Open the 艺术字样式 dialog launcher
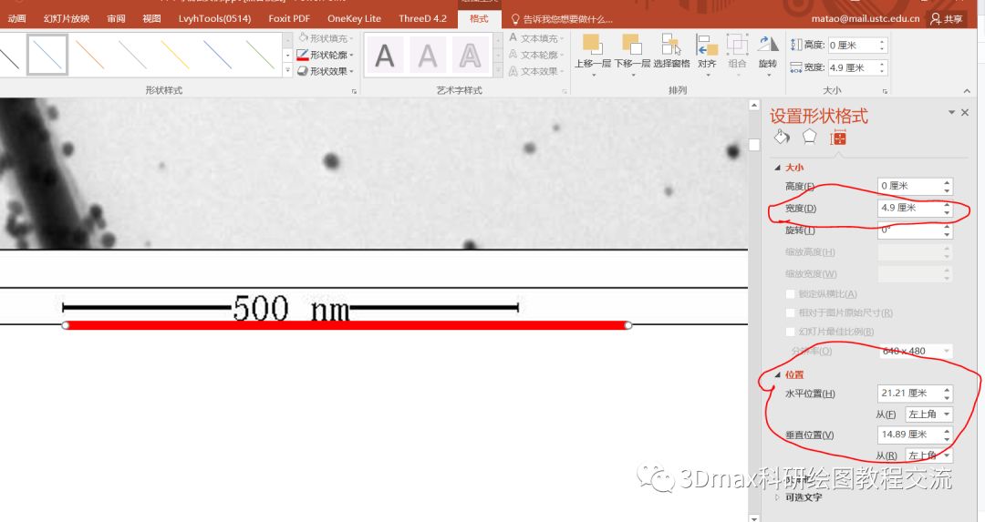The width and height of the screenshot is (985, 522). (565, 91)
